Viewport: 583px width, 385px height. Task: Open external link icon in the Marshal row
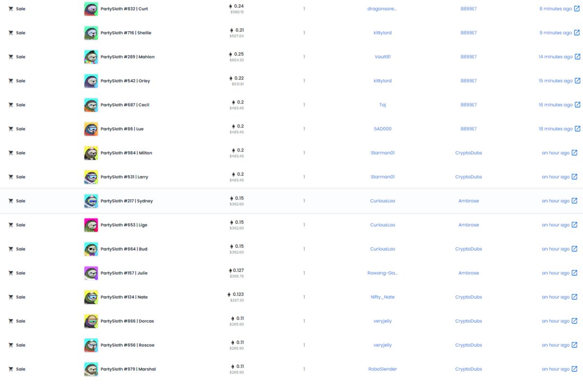point(574,369)
